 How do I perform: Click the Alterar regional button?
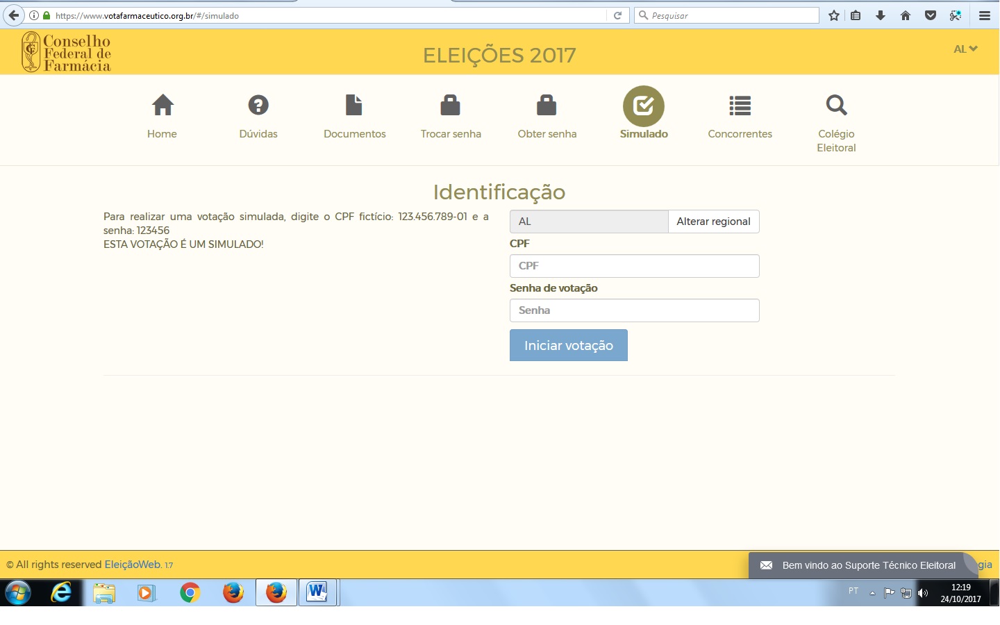pos(713,222)
